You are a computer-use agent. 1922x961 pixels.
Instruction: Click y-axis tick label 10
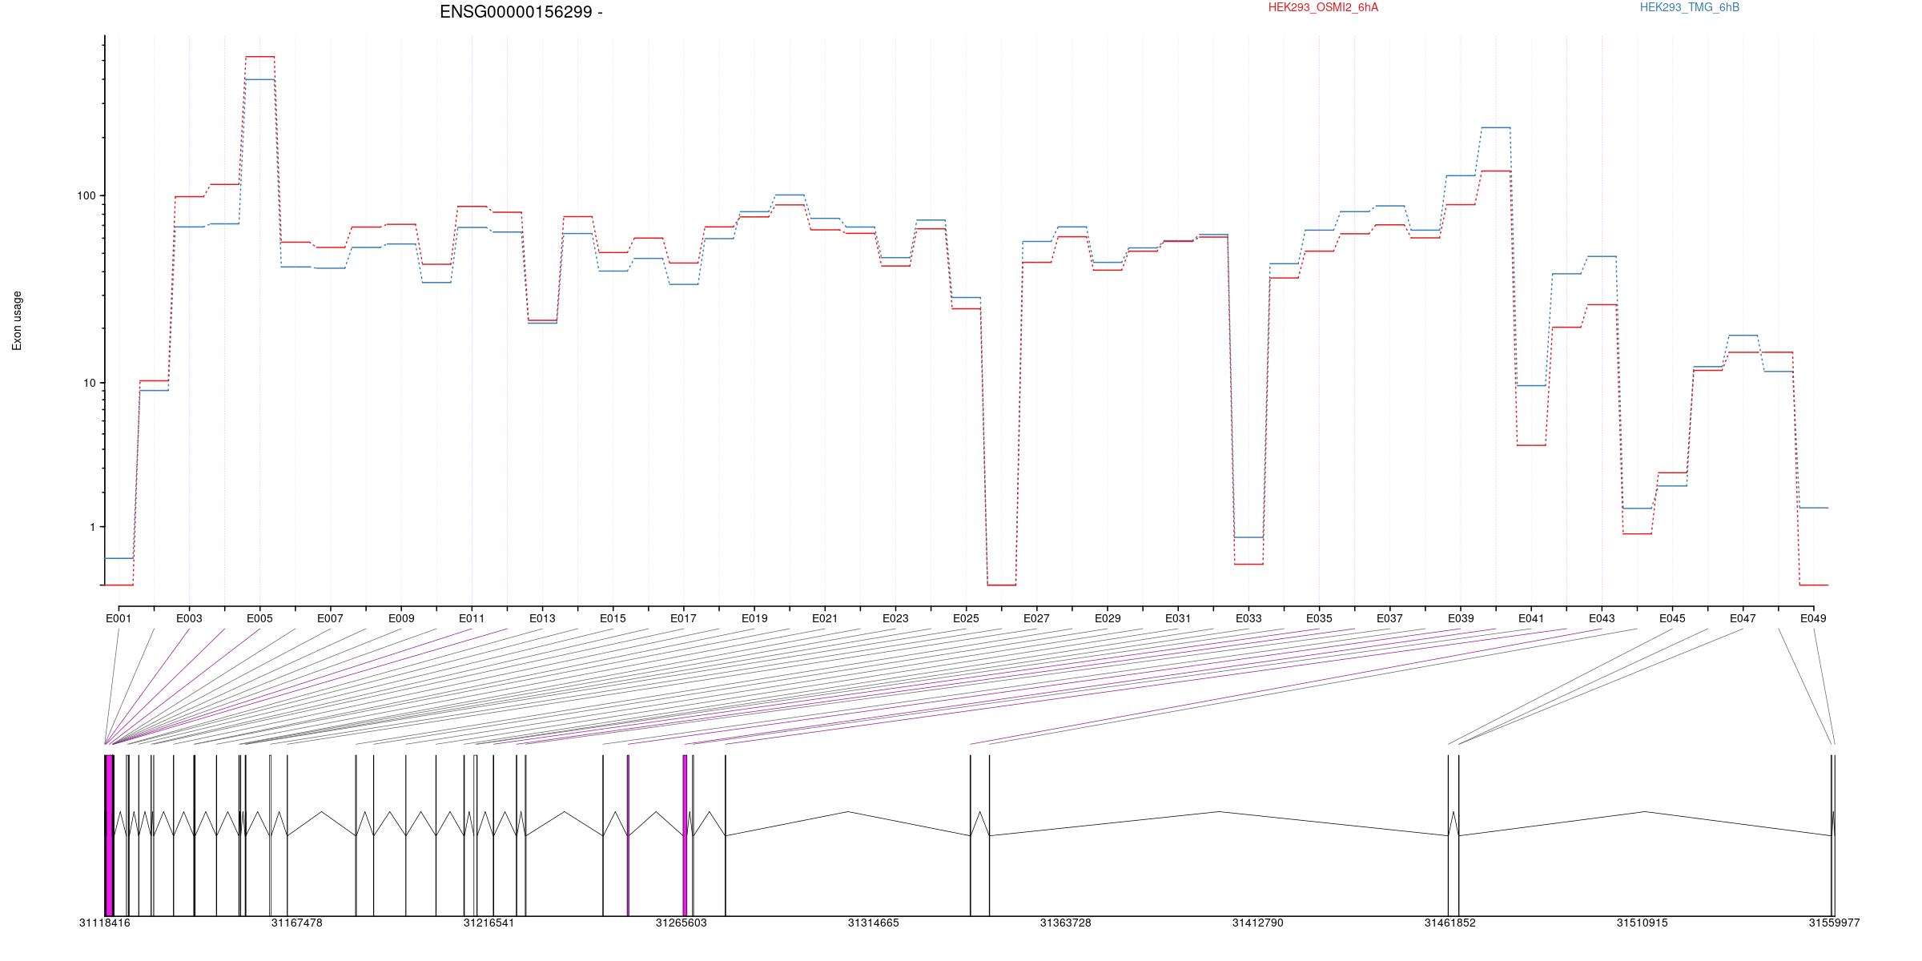point(89,383)
